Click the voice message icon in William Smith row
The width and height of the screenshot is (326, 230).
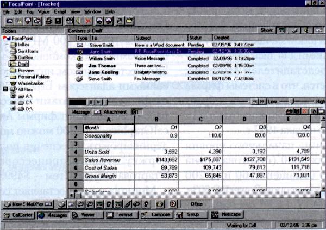pos(80,59)
